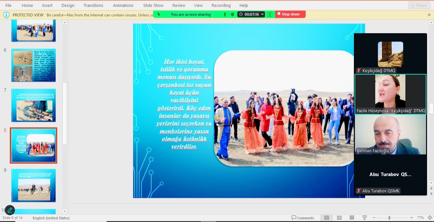Open the Slide Show tab
Viewport: 434px width, 222px height.
(153, 5)
